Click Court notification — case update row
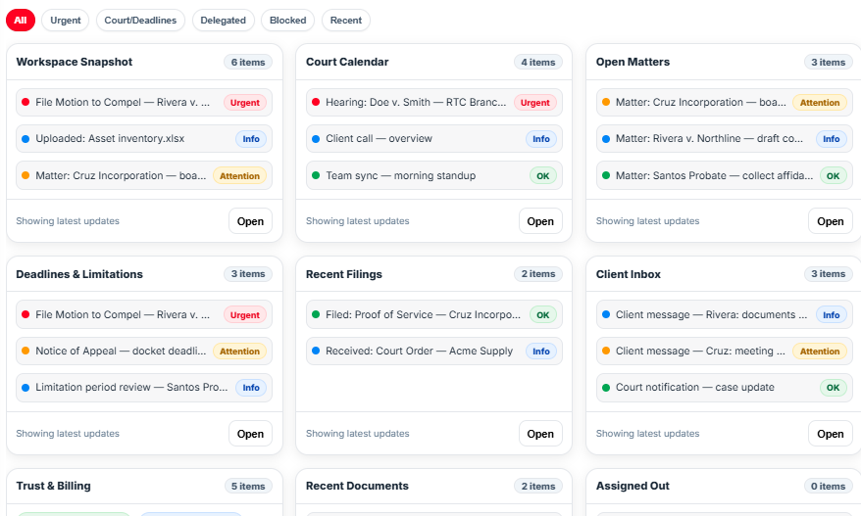 (694, 388)
